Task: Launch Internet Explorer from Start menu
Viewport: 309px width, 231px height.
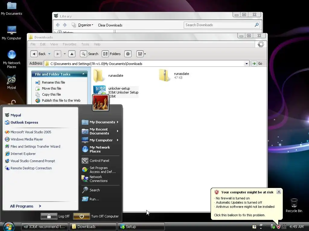Action: tap(20, 154)
